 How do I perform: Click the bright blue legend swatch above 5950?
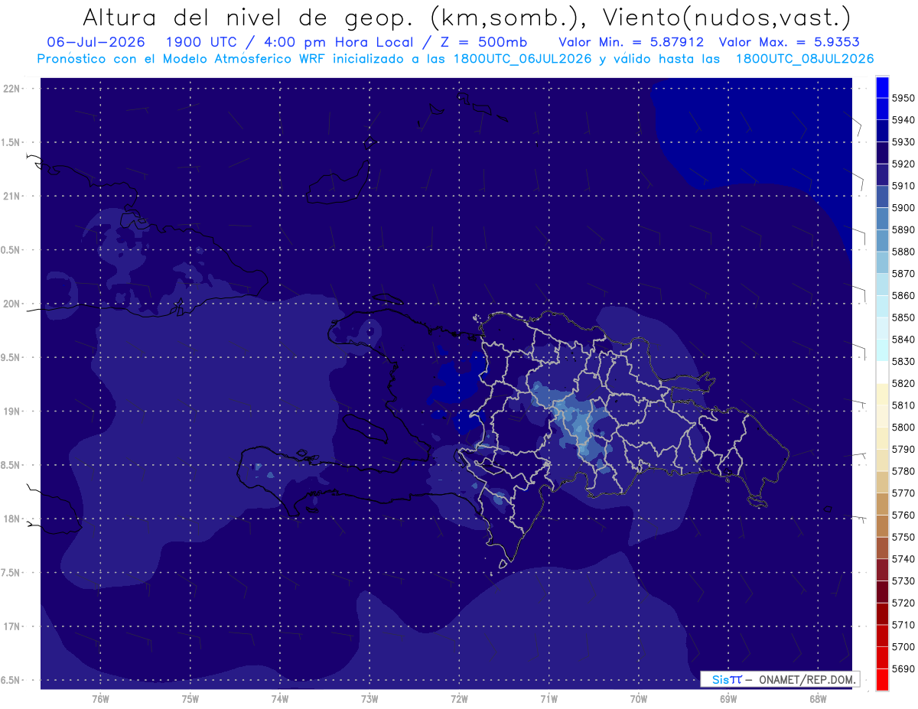(x=882, y=87)
